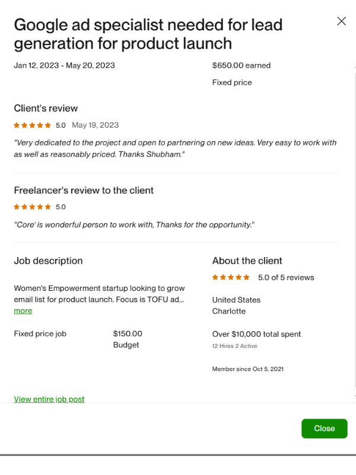The width and height of the screenshot is (356, 475).
Task: Close the dialog with the X icon
Action: (341, 21)
